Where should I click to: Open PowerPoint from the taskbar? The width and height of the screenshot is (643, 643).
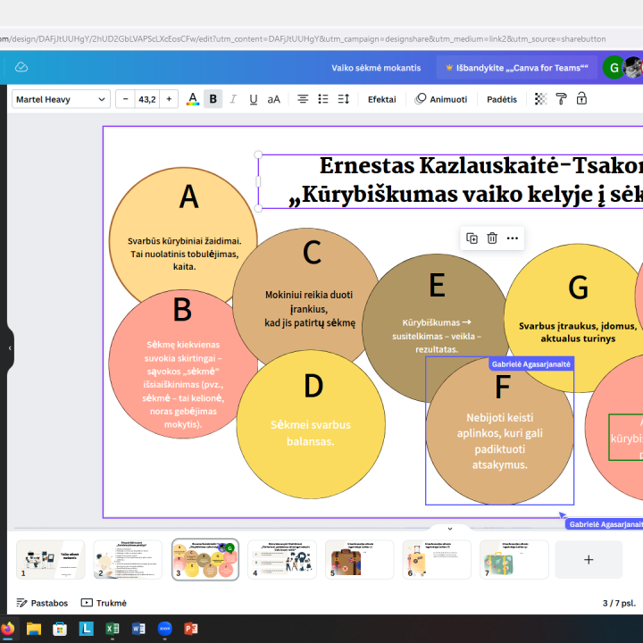pos(191,629)
